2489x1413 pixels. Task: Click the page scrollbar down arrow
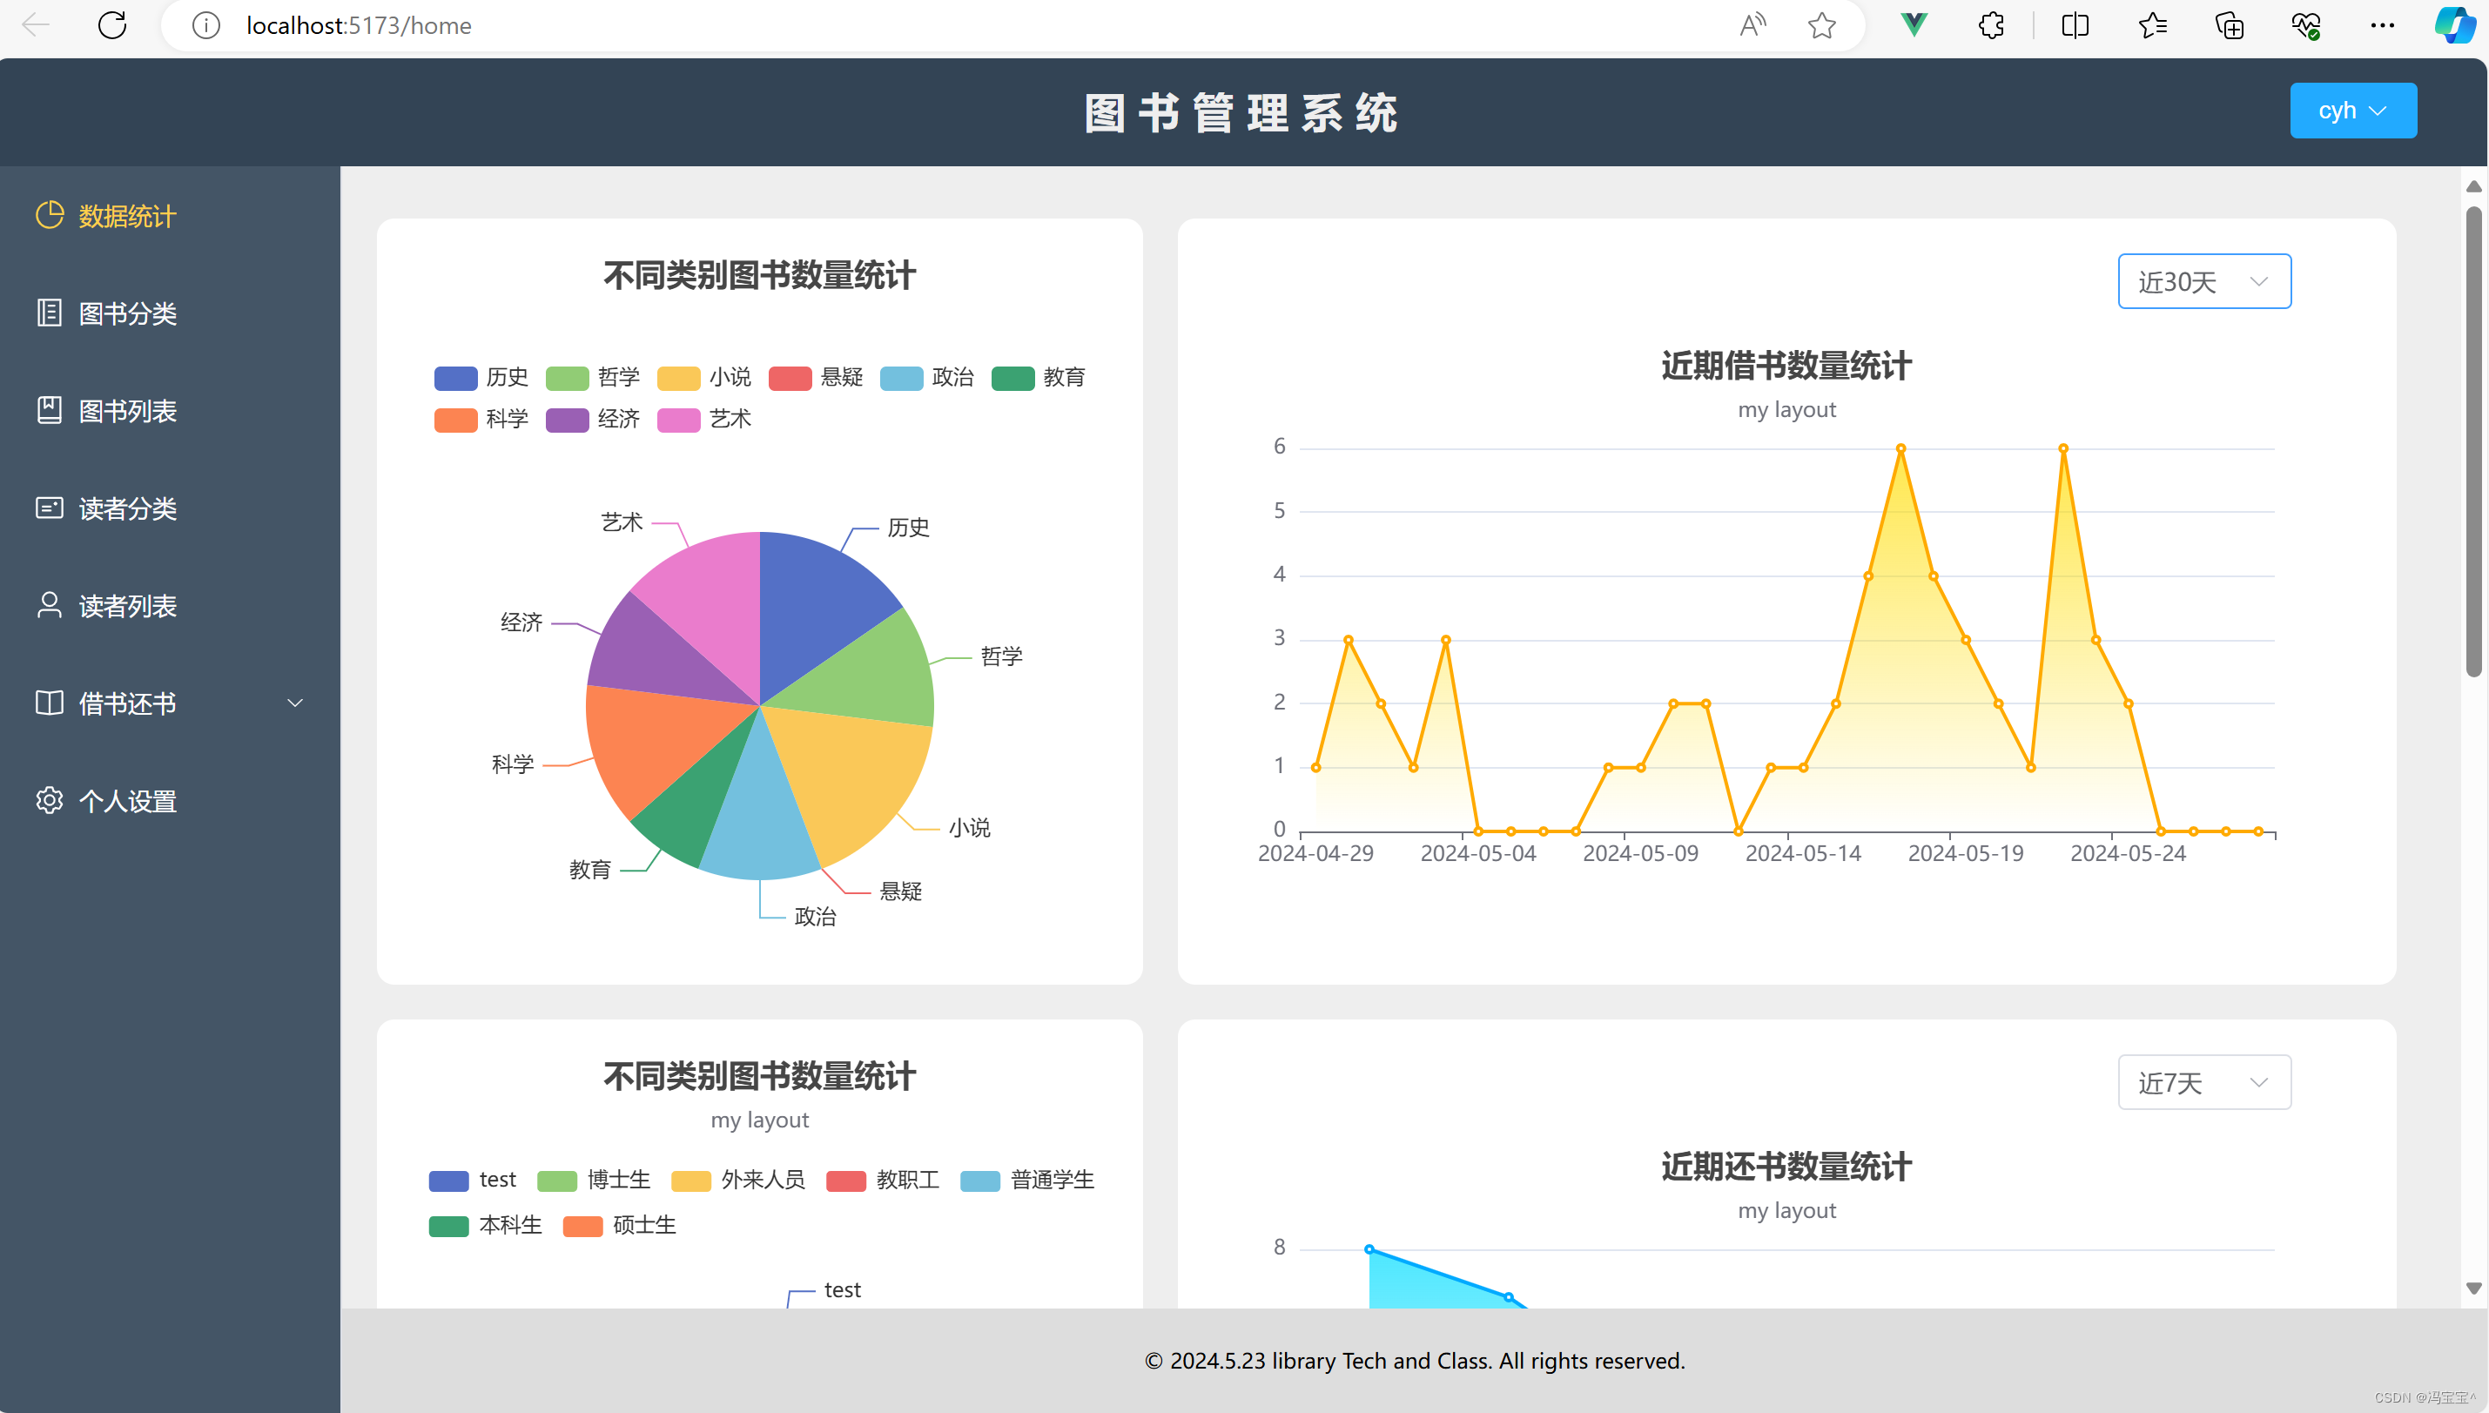(x=2473, y=1289)
